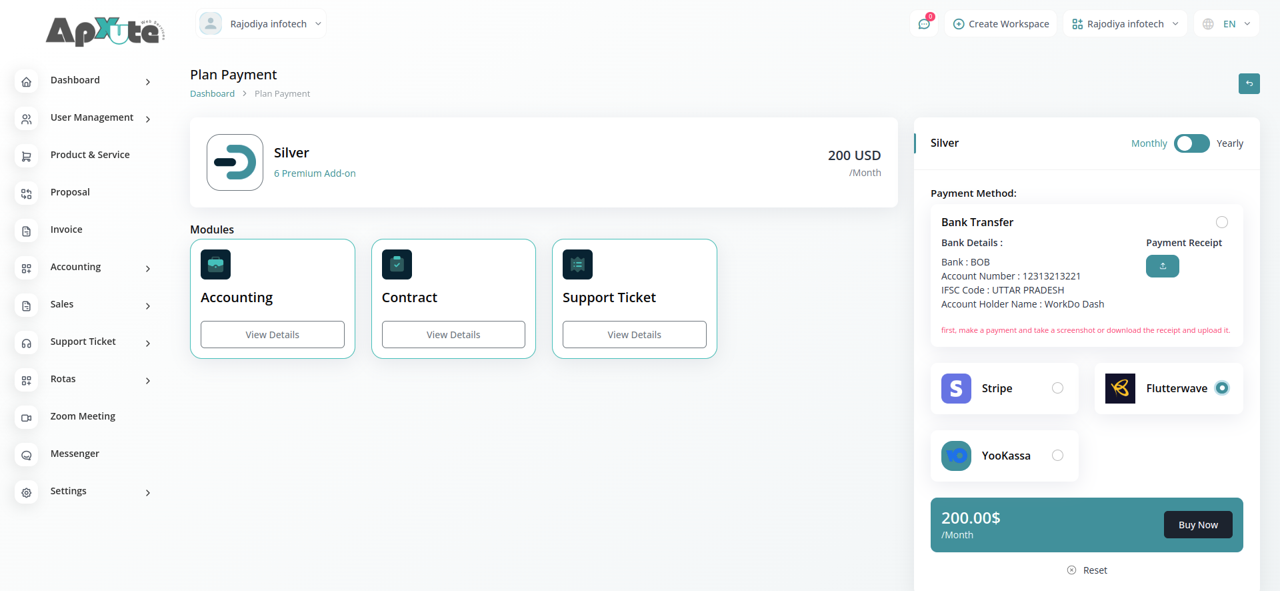
Task: Click the Invoice sidebar icon
Action: (x=27, y=231)
